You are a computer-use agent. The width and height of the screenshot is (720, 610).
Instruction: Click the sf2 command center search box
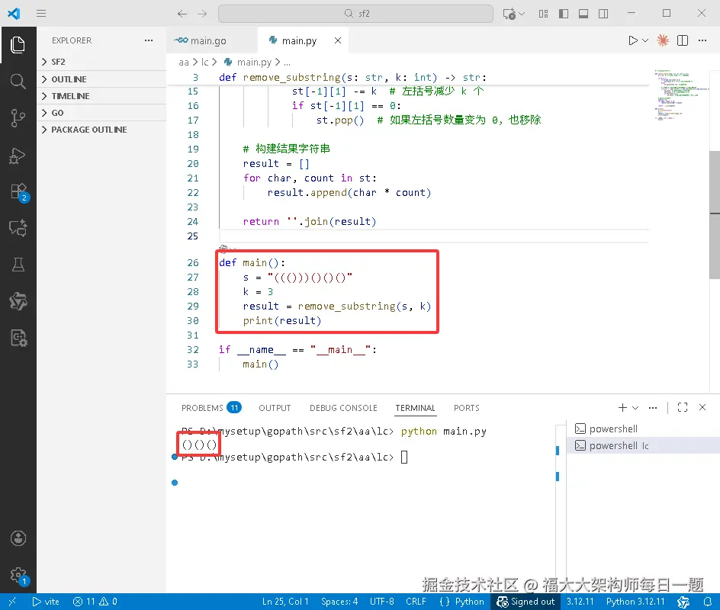(x=356, y=13)
